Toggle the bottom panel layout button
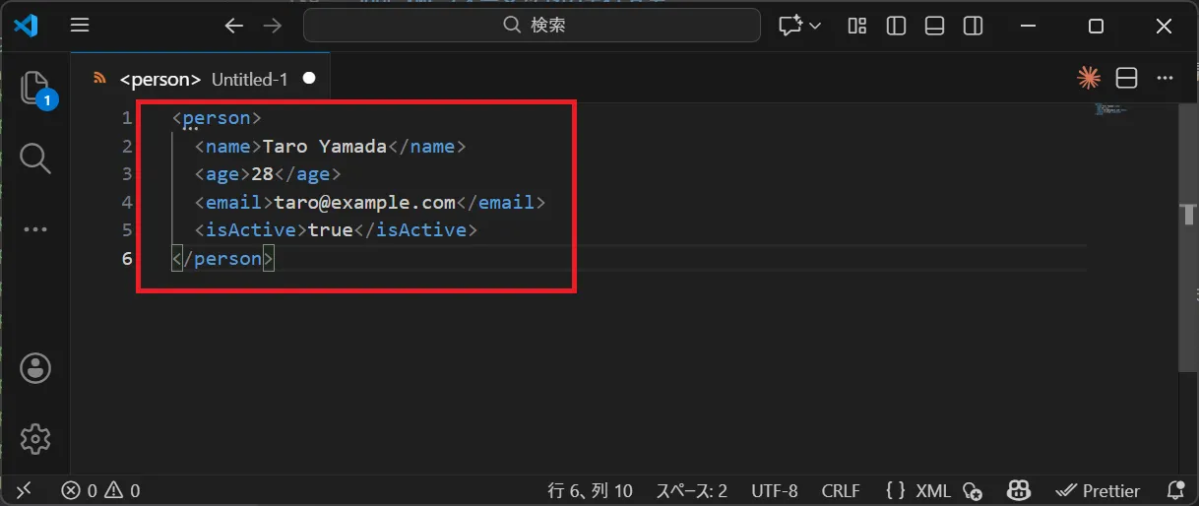1199x506 pixels. [934, 27]
